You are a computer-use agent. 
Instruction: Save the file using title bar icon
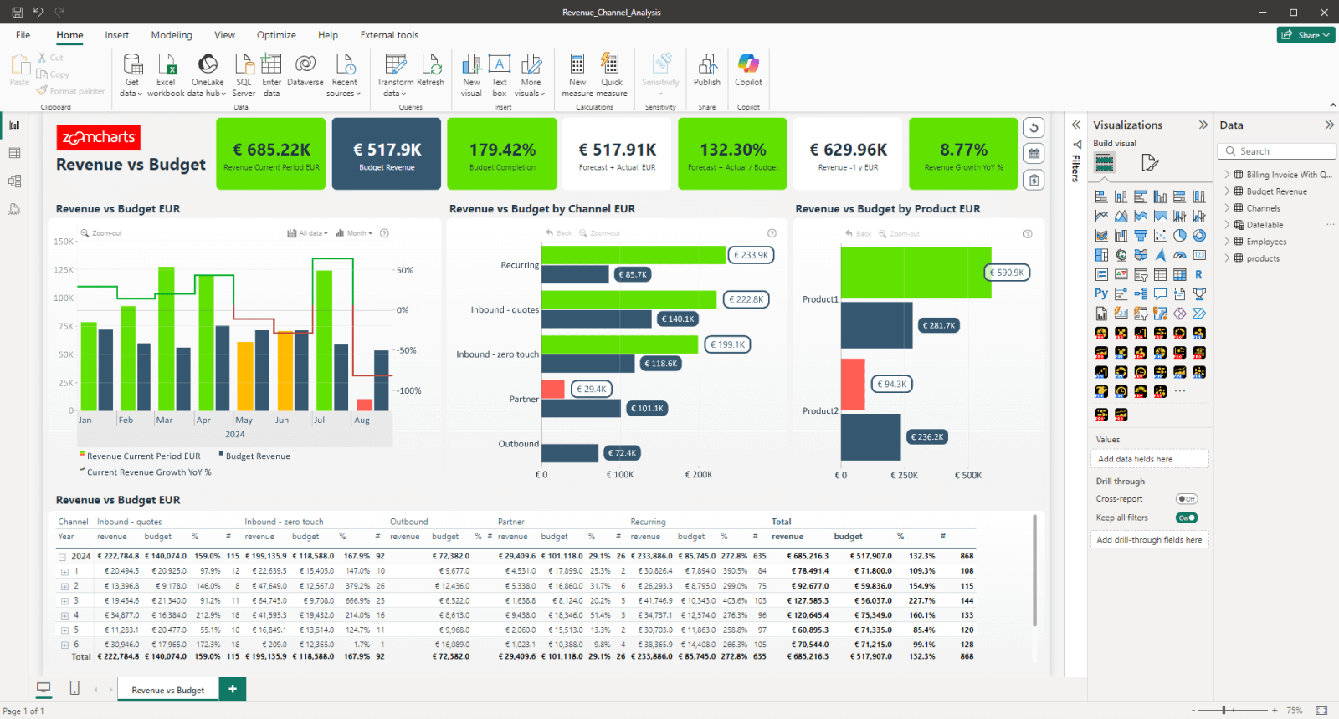coord(17,13)
